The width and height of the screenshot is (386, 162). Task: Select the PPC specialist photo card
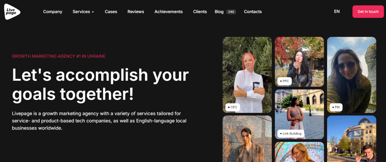pyautogui.click(x=299, y=62)
